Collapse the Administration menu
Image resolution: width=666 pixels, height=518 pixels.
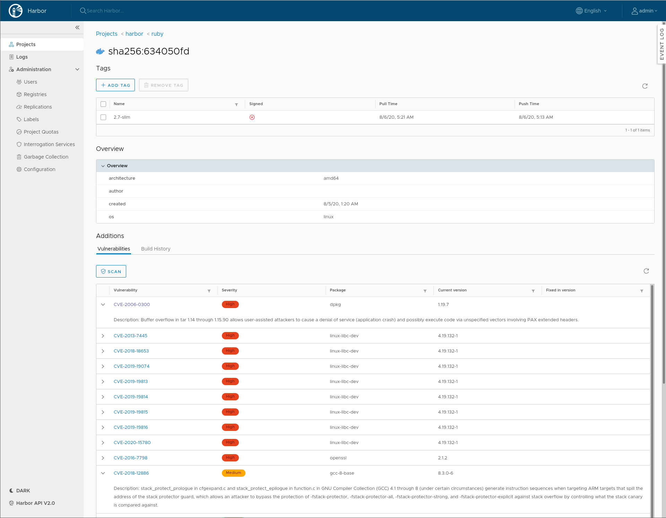pos(77,69)
